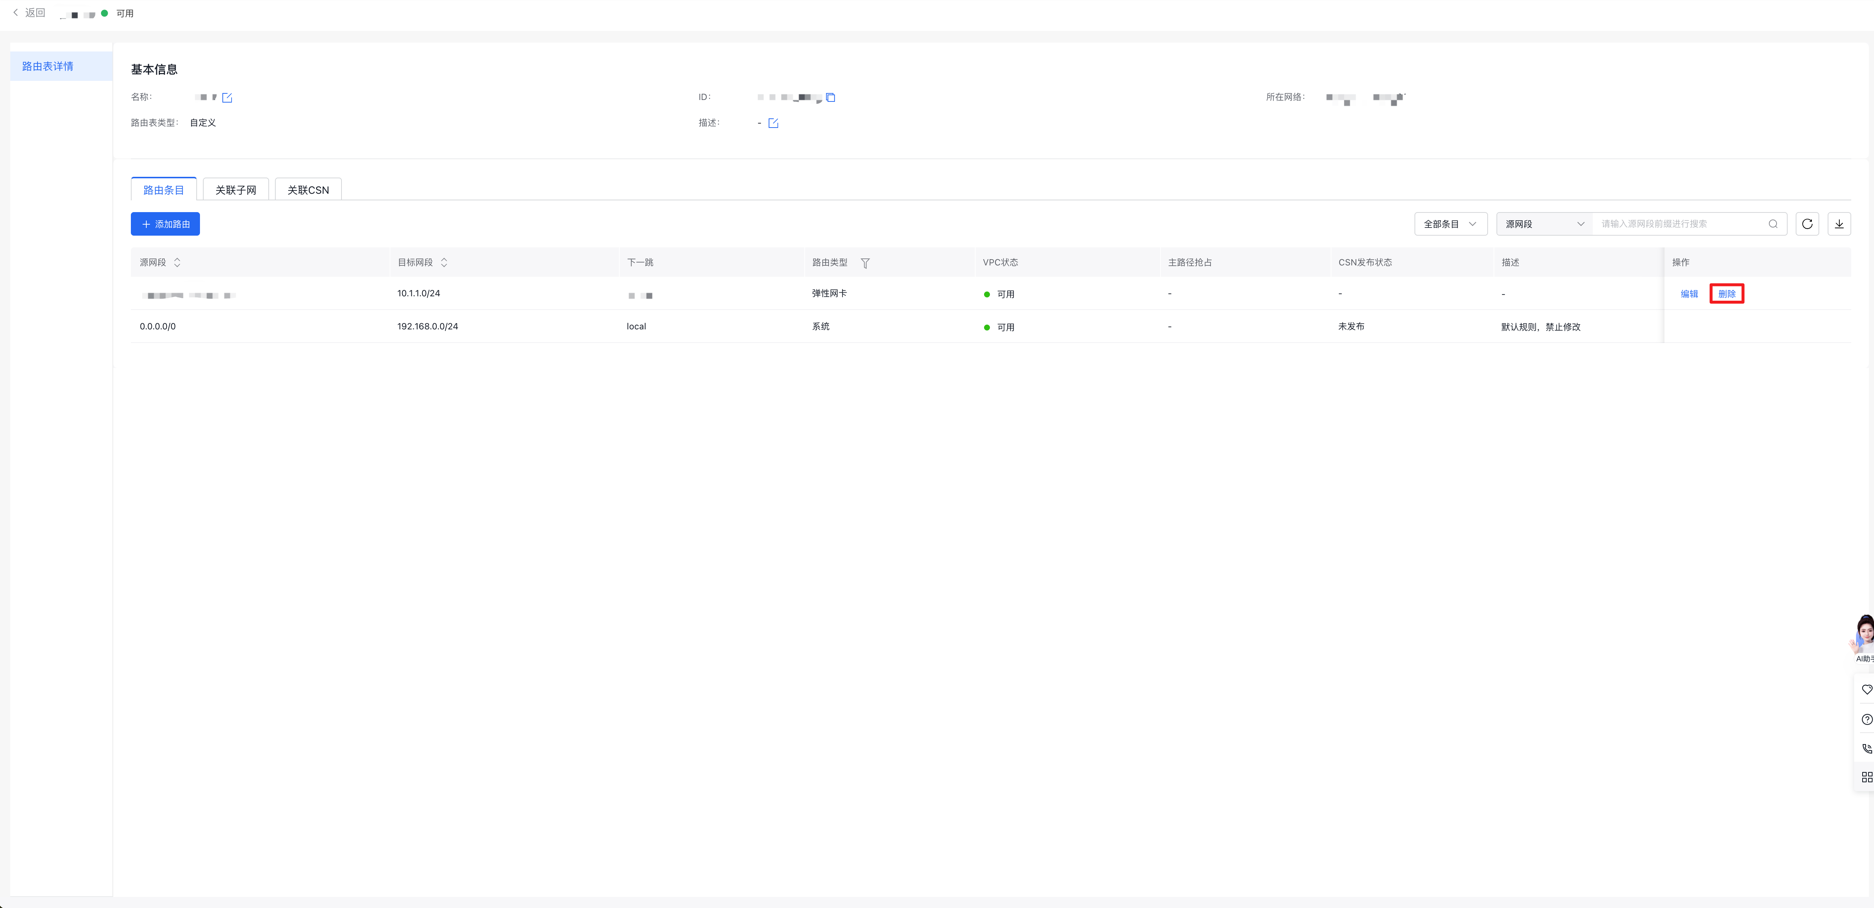Click 编辑 for the 10.1.1.0/24 route
This screenshot has height=908, width=1874.
pyautogui.click(x=1688, y=294)
